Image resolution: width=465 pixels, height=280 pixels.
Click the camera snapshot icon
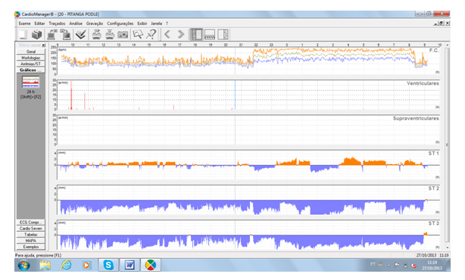click(123, 35)
